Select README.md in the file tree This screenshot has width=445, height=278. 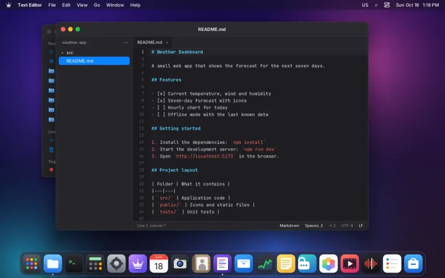94,61
